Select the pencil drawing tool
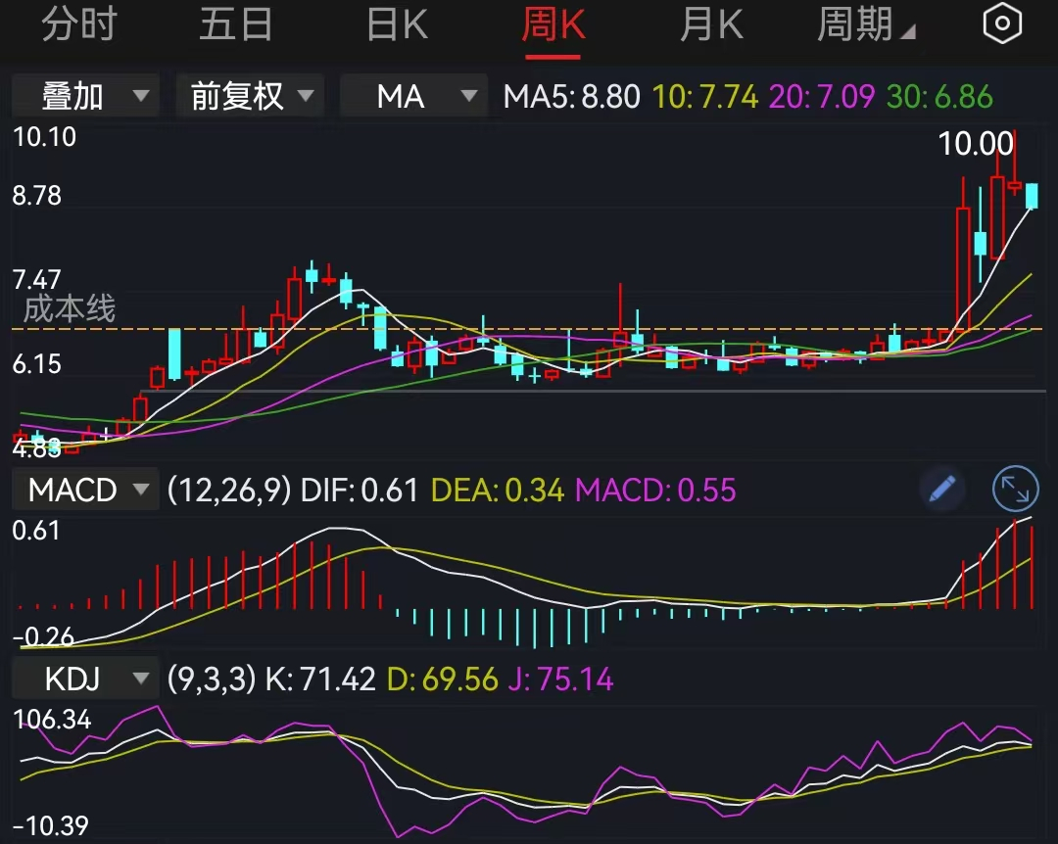This screenshot has width=1058, height=844. 941,490
